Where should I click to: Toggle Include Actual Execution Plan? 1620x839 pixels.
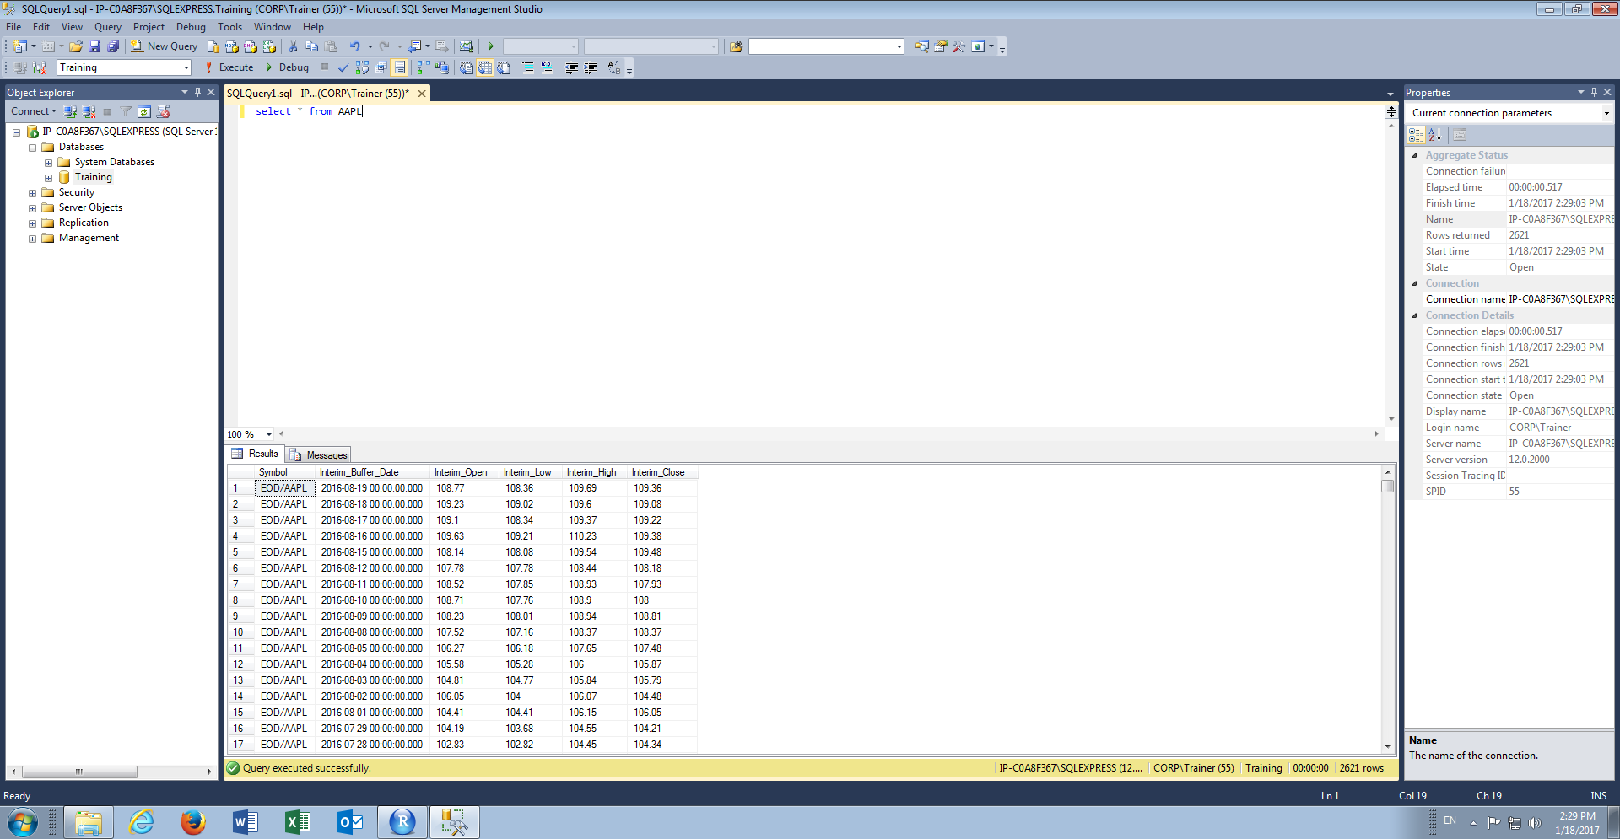pos(423,67)
